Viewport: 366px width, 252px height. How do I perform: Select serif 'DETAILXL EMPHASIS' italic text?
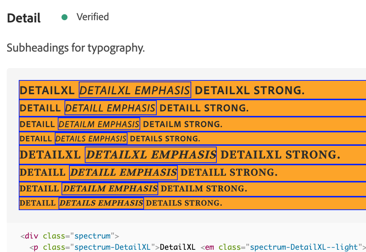[x=151, y=155]
